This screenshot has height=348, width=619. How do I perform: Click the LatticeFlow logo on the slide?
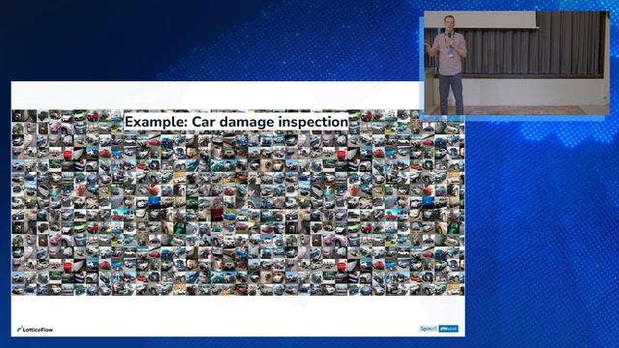point(35,329)
